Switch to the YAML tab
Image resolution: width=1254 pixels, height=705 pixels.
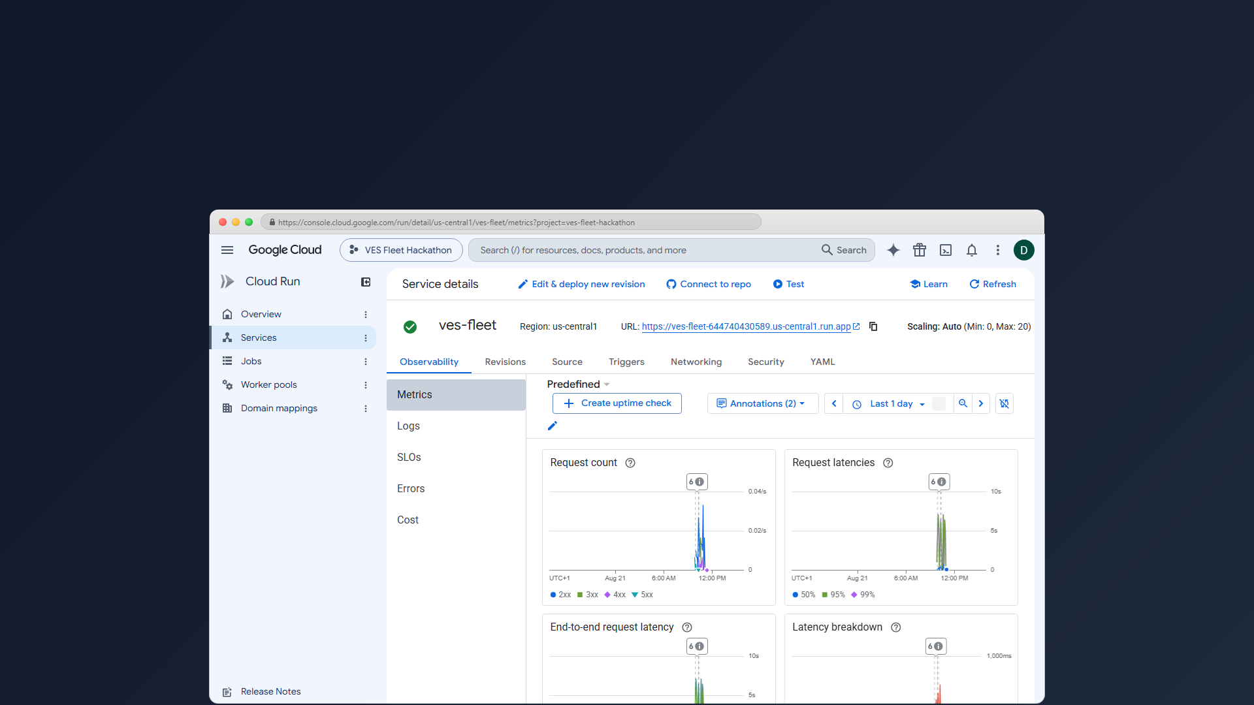(823, 362)
